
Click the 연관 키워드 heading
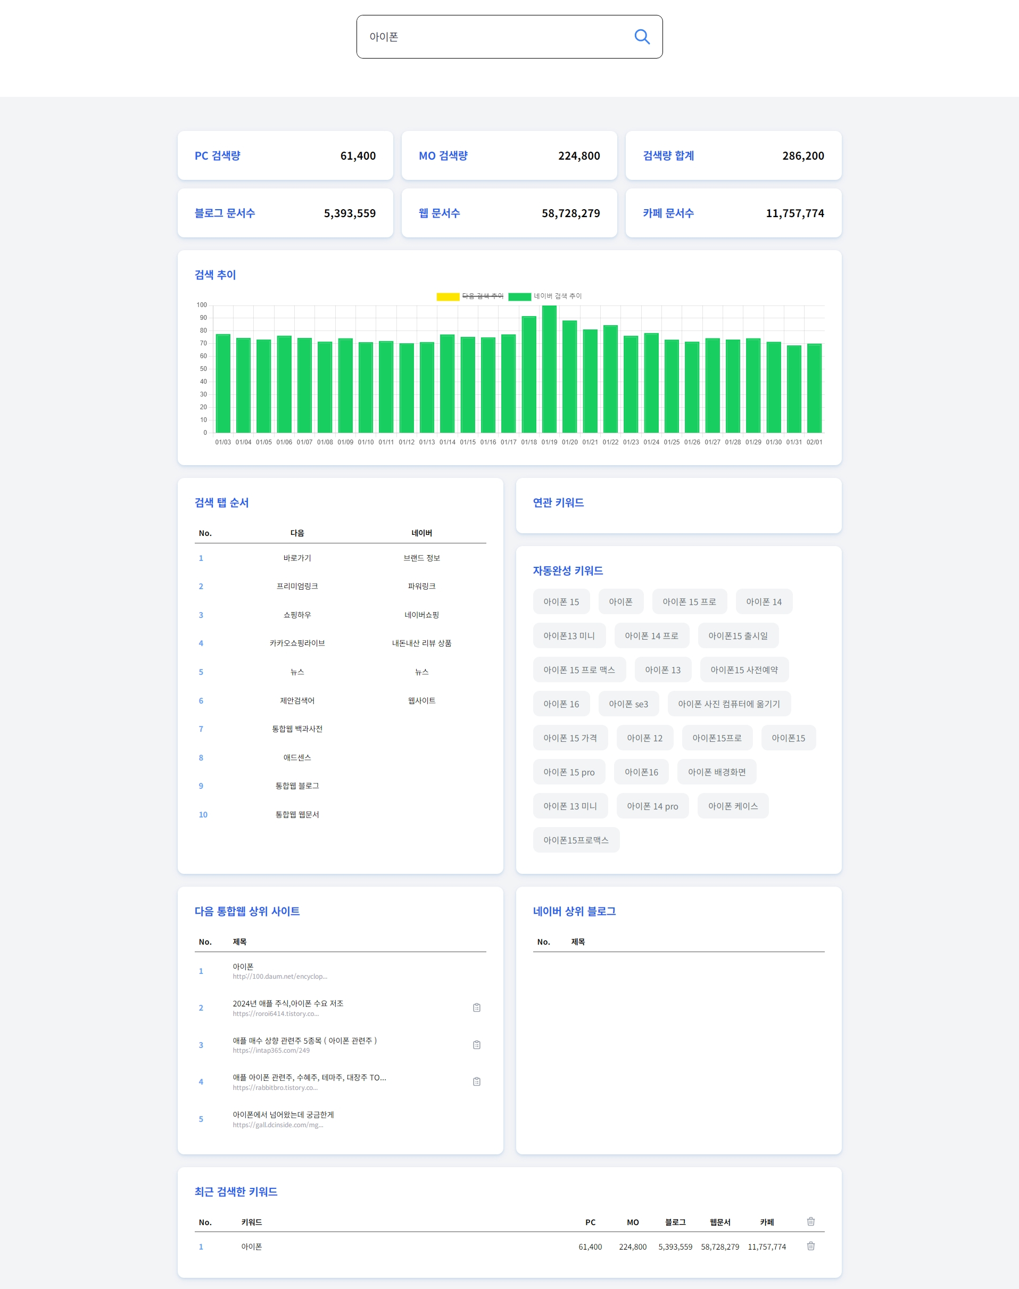click(x=558, y=502)
